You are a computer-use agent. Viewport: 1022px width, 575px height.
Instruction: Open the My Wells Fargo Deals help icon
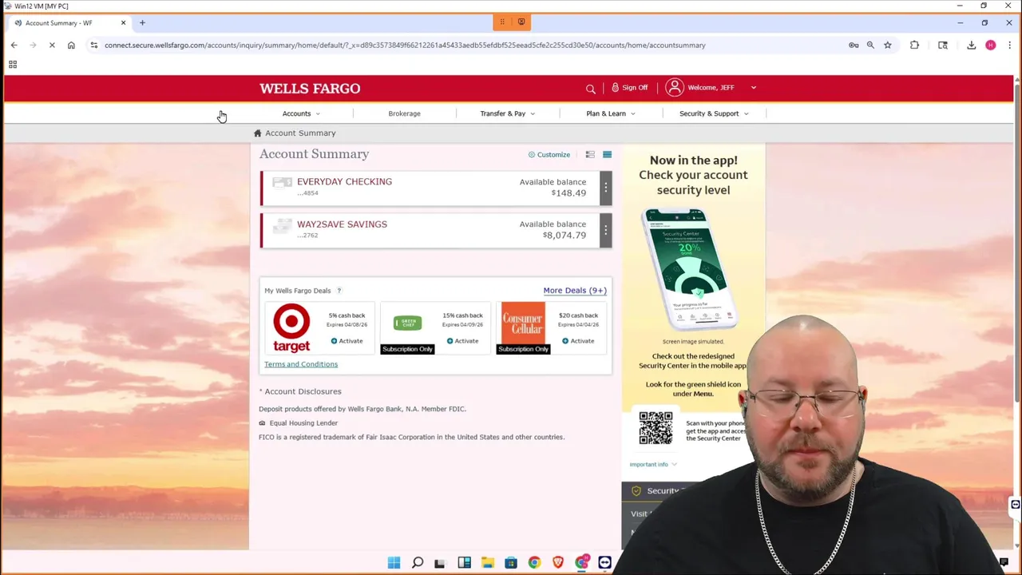[x=339, y=291]
